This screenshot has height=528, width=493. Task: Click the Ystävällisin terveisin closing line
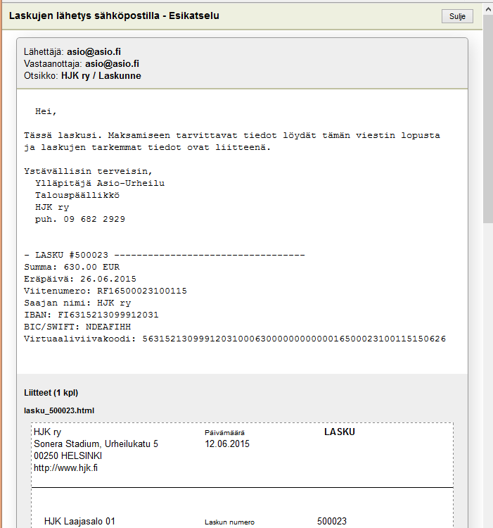click(x=88, y=171)
